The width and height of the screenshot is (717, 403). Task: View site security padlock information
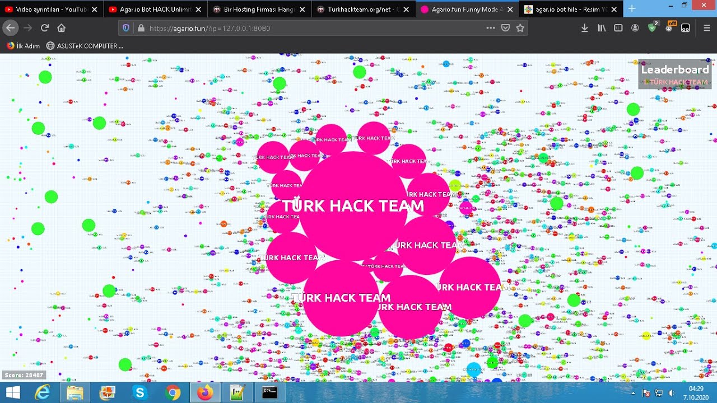(141, 28)
